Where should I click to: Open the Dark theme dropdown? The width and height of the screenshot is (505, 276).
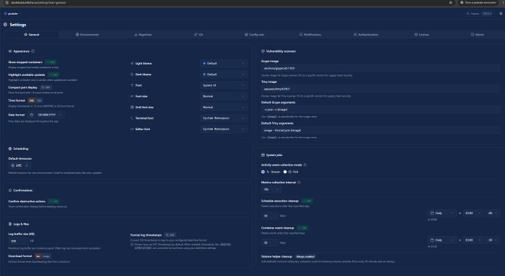[x=223, y=75]
